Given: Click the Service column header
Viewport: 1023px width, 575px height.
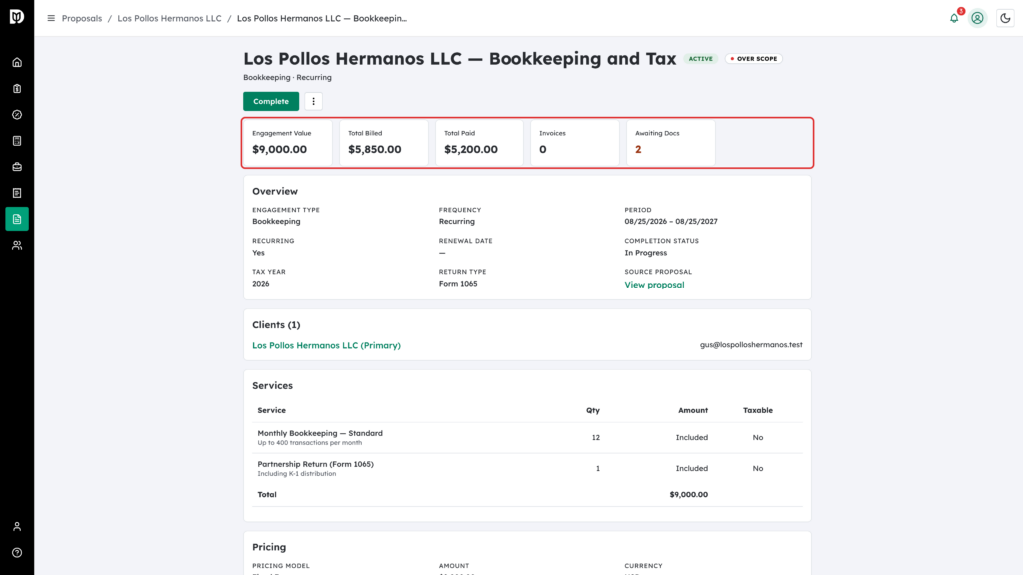Looking at the screenshot, I should pos(272,410).
